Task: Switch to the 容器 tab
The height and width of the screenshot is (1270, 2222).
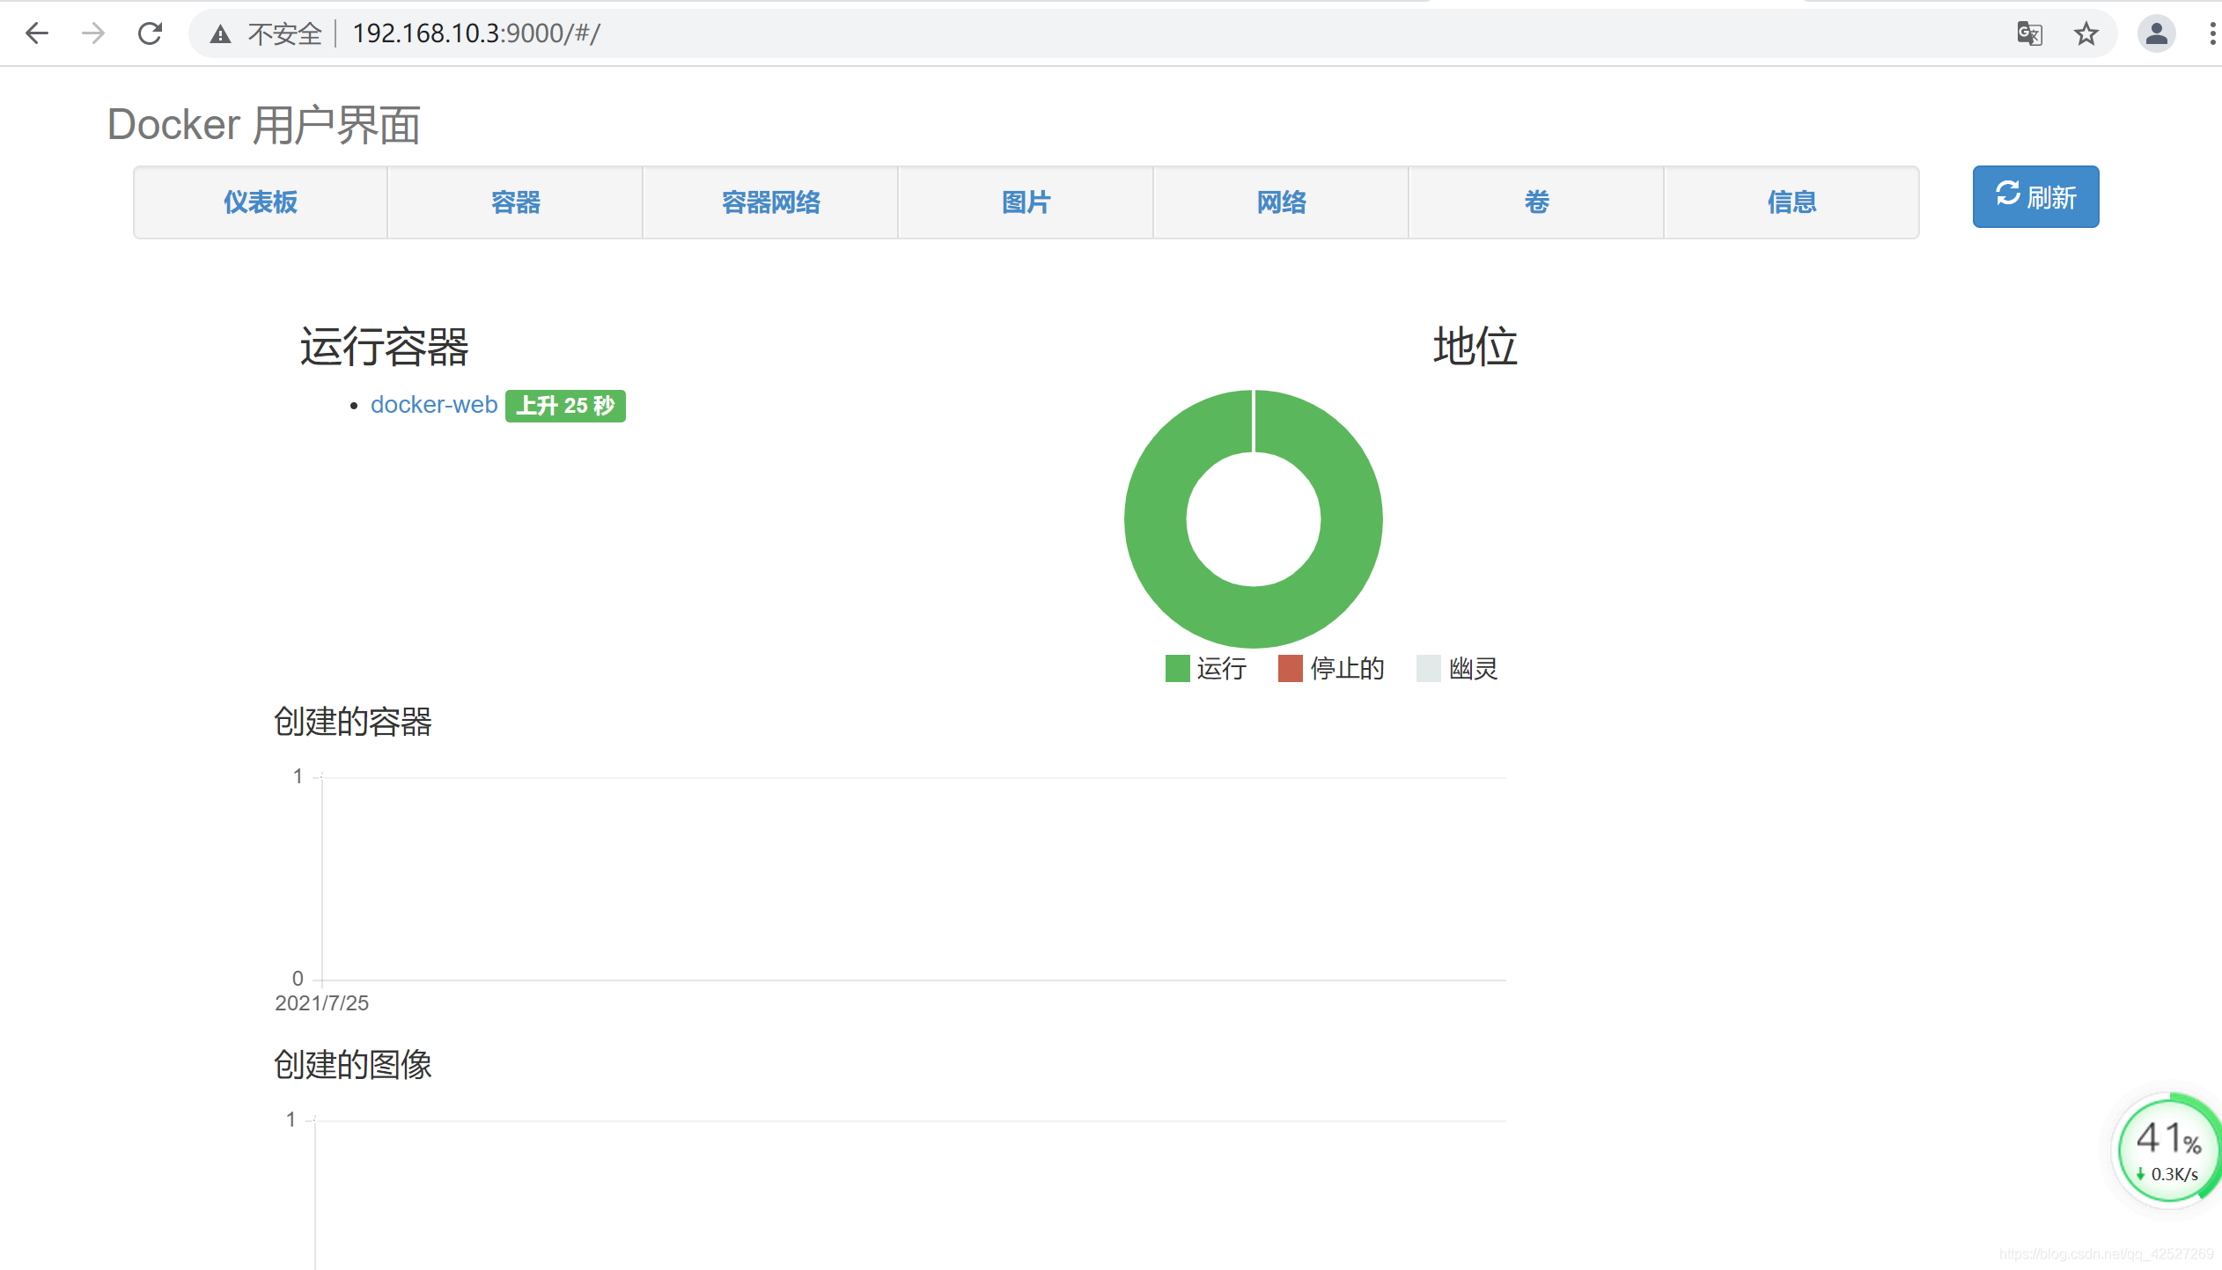Action: [x=516, y=202]
